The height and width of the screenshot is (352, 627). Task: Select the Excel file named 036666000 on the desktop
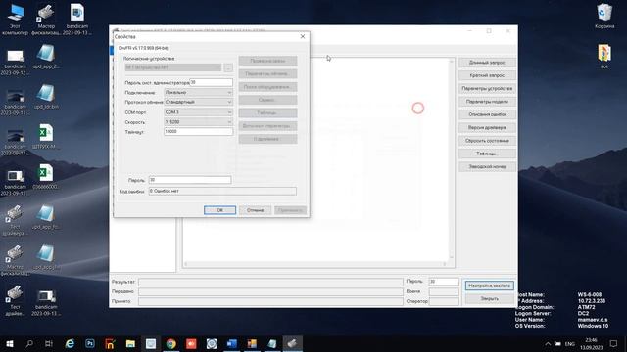[46, 177]
